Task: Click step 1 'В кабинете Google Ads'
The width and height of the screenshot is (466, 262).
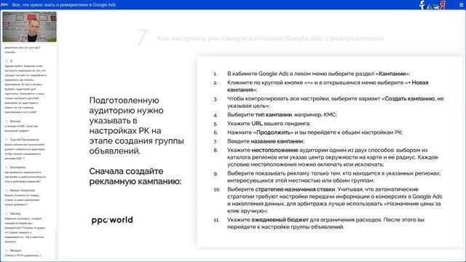Action: (x=319, y=74)
